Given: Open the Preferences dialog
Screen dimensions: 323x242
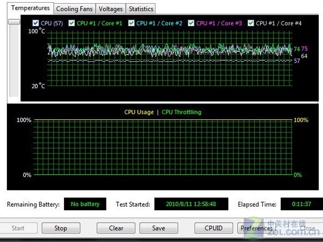Looking at the screenshot, I should (x=256, y=228).
